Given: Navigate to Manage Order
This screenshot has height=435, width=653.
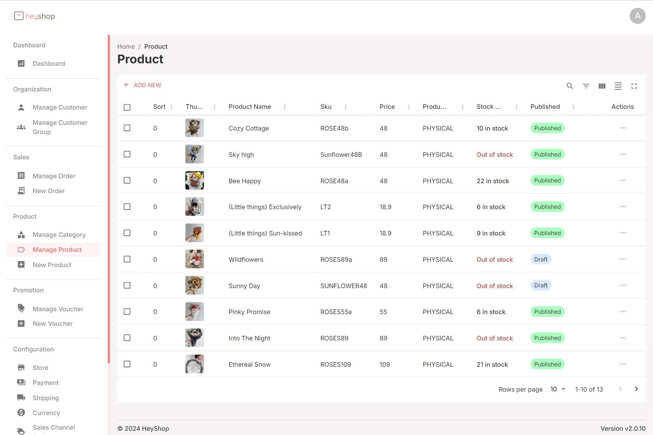Looking at the screenshot, I should pos(54,176).
